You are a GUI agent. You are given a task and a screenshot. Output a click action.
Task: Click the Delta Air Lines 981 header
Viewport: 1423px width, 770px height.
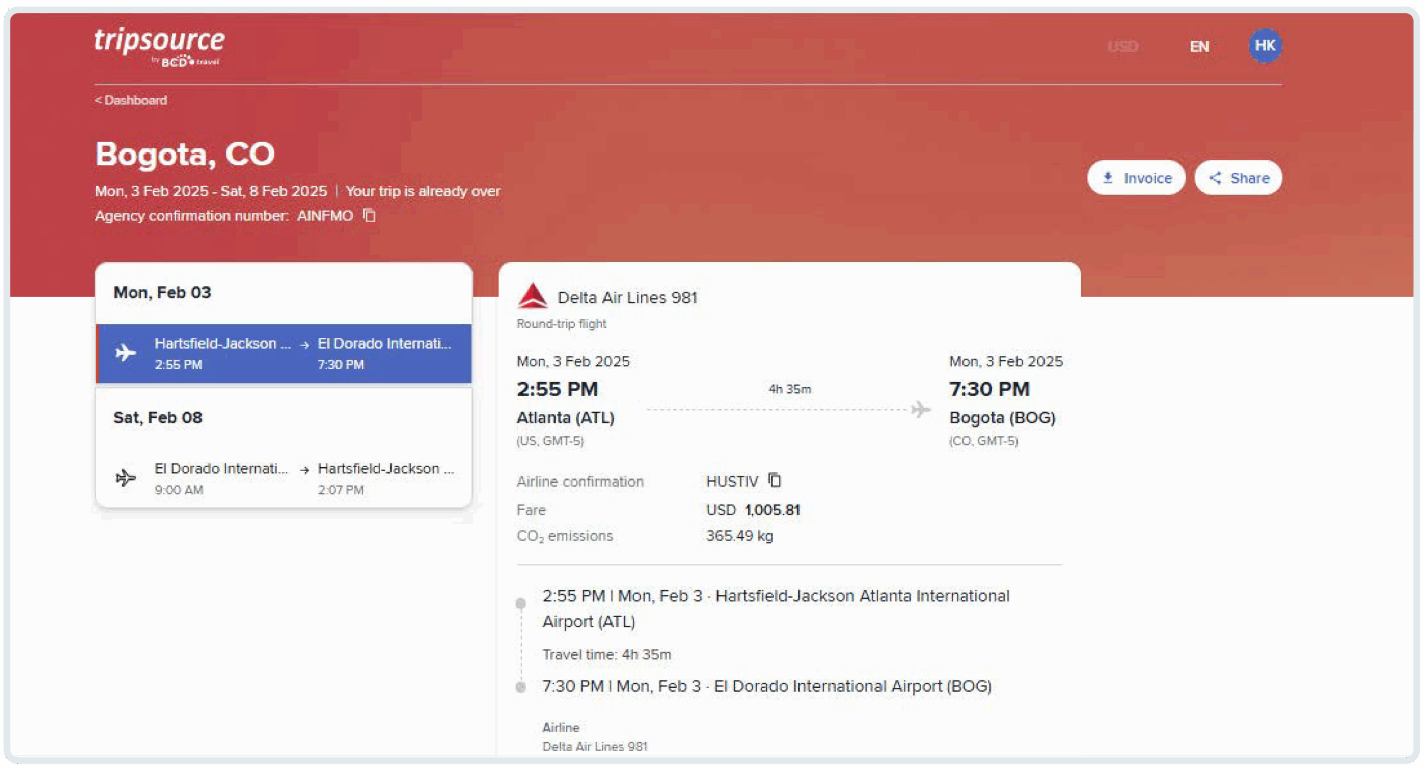627,297
